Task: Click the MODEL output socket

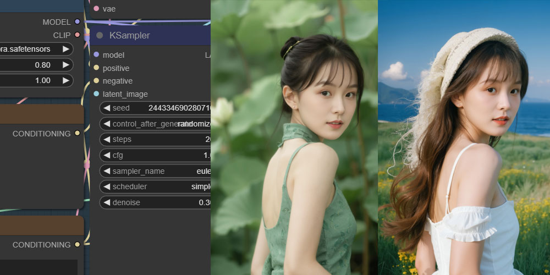Action: (78, 22)
